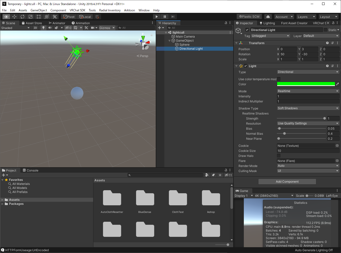341x253 pixels.
Task: Open the Shaded draw mode dropdown
Action: [15, 28]
